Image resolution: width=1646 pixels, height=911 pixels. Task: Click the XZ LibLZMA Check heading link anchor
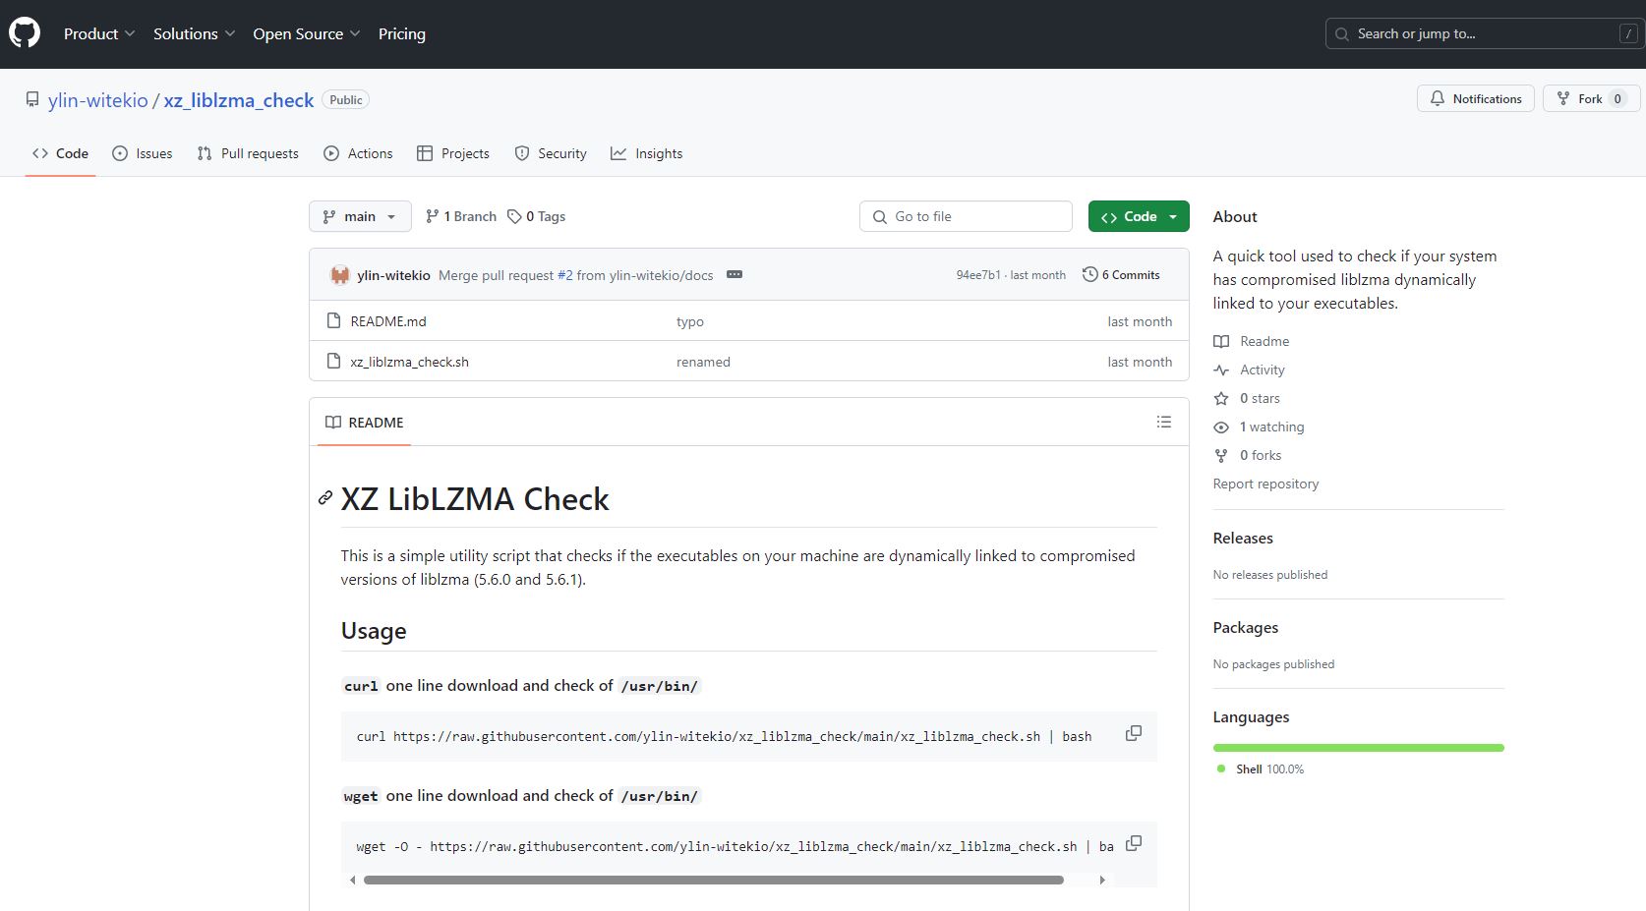point(324,498)
